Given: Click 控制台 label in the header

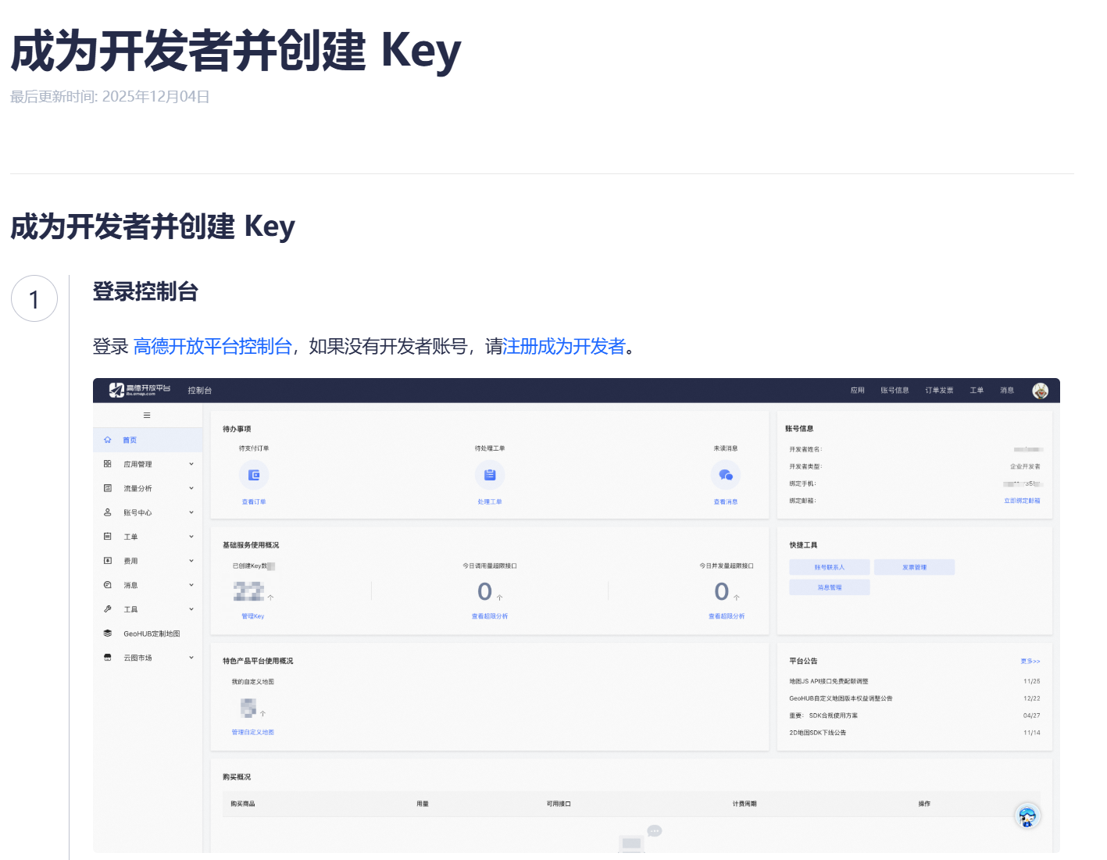Looking at the screenshot, I should [200, 391].
